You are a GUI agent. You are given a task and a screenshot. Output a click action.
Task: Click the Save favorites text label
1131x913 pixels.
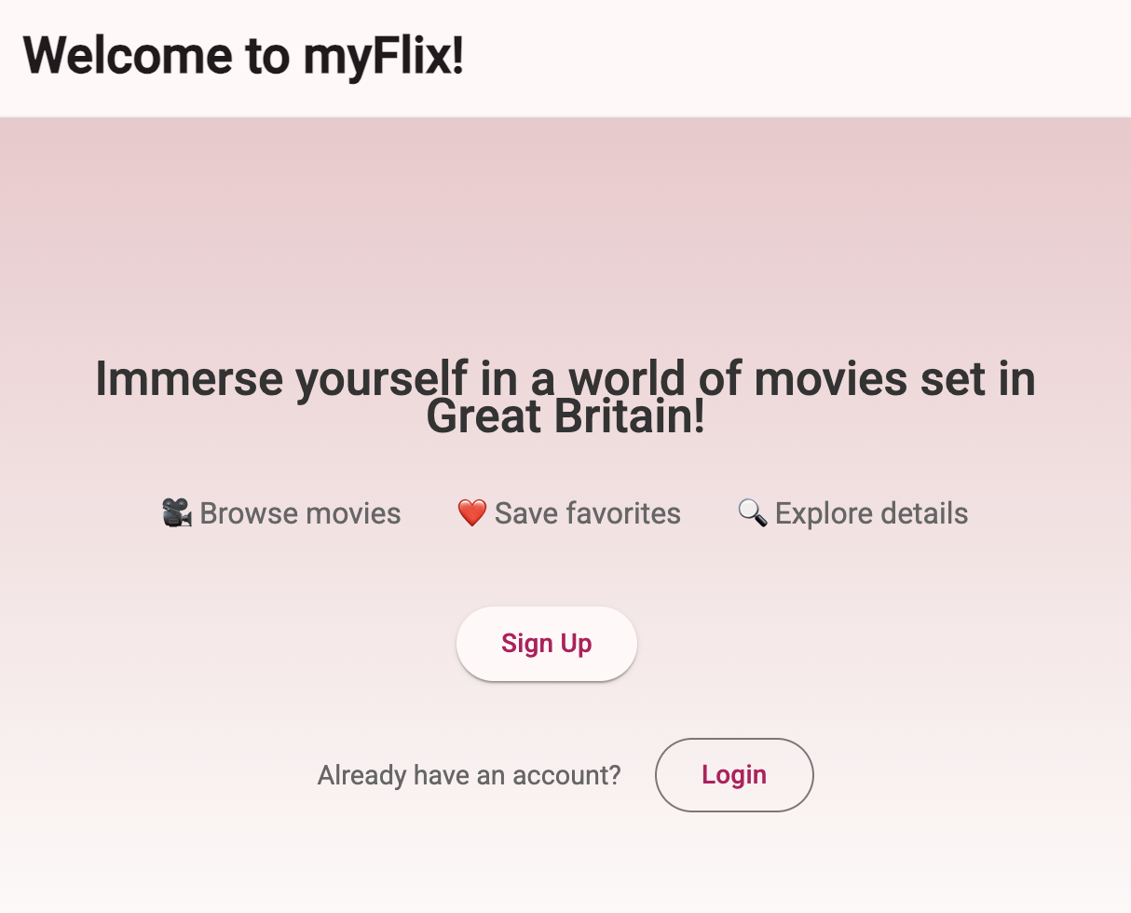[588, 512]
